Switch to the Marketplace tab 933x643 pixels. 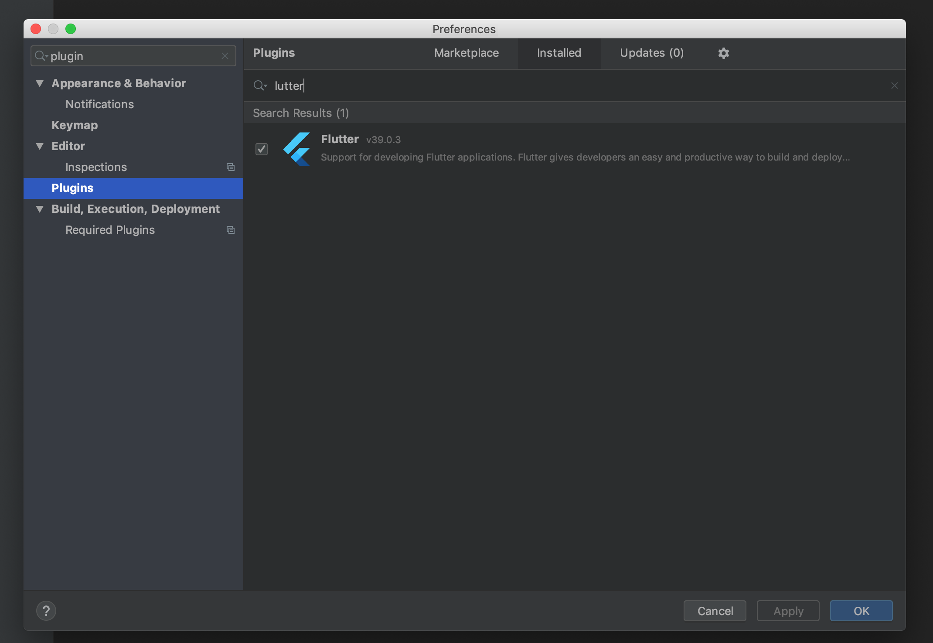466,53
